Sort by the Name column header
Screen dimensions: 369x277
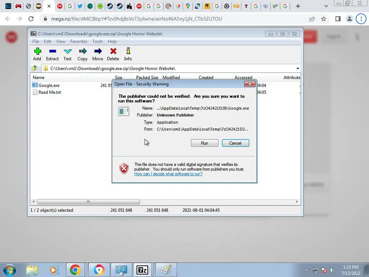click(39, 78)
